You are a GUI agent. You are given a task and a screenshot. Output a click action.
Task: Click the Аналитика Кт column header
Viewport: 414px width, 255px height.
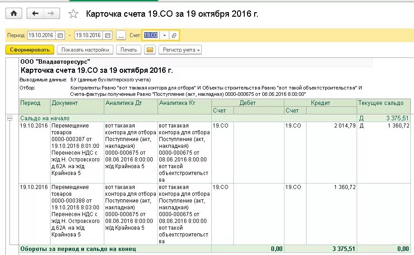tap(185, 106)
